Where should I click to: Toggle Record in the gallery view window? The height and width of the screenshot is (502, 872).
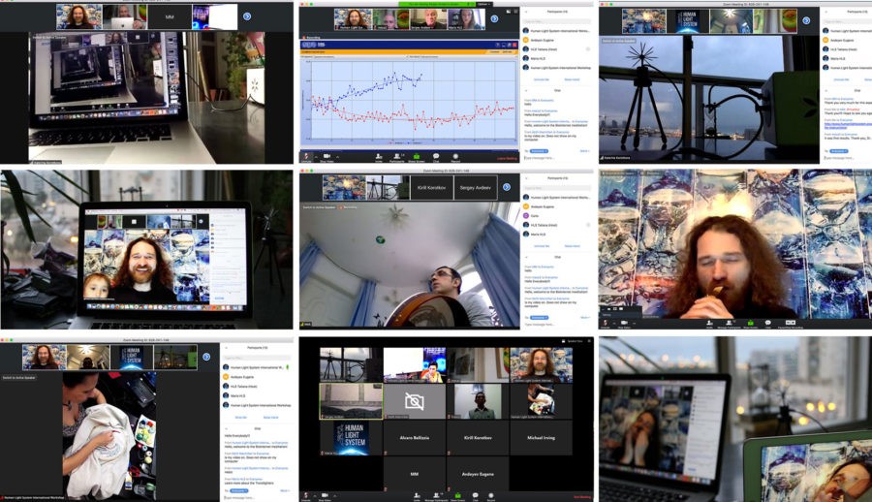point(493,494)
